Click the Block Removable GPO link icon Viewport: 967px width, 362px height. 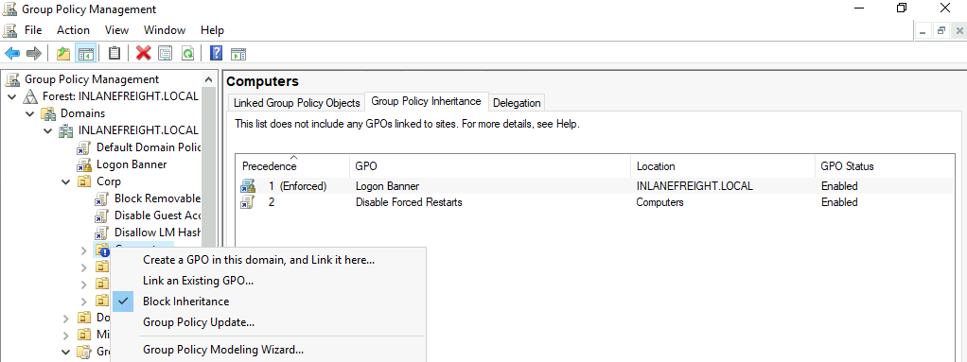pos(102,198)
